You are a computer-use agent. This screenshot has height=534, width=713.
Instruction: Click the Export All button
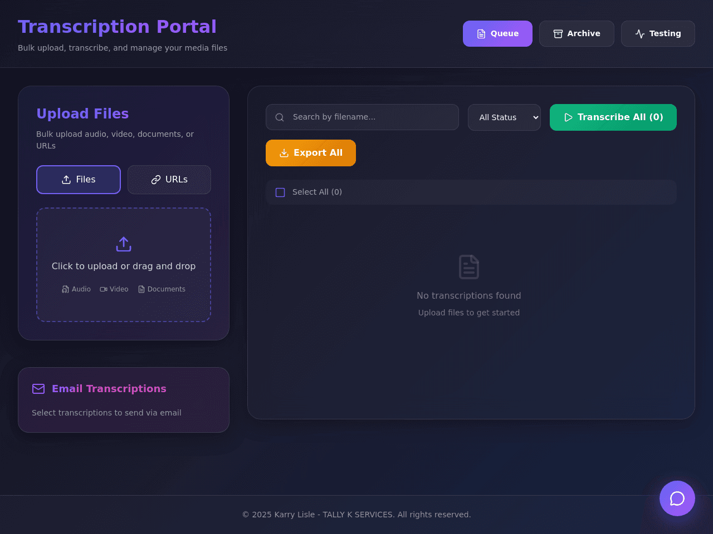tap(311, 153)
